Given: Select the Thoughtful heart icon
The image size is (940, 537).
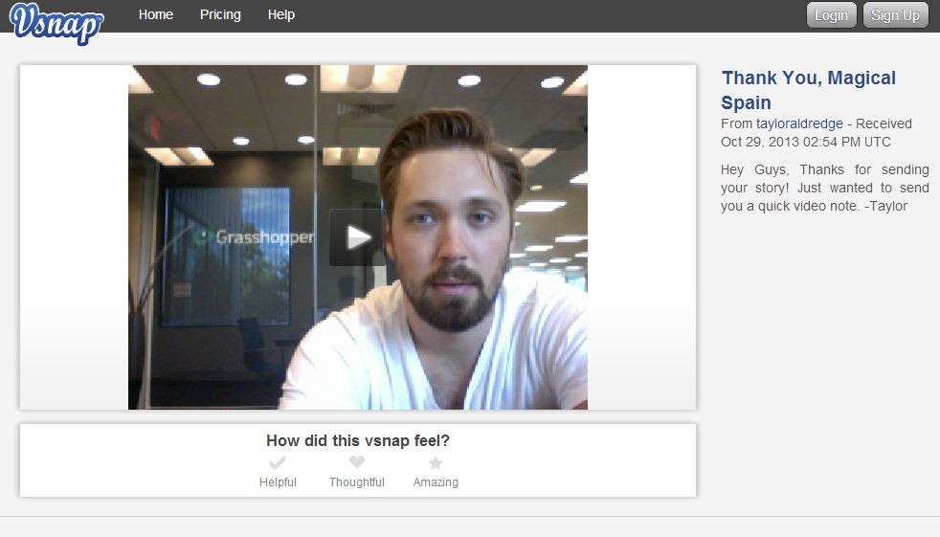Looking at the screenshot, I should pyautogui.click(x=357, y=463).
